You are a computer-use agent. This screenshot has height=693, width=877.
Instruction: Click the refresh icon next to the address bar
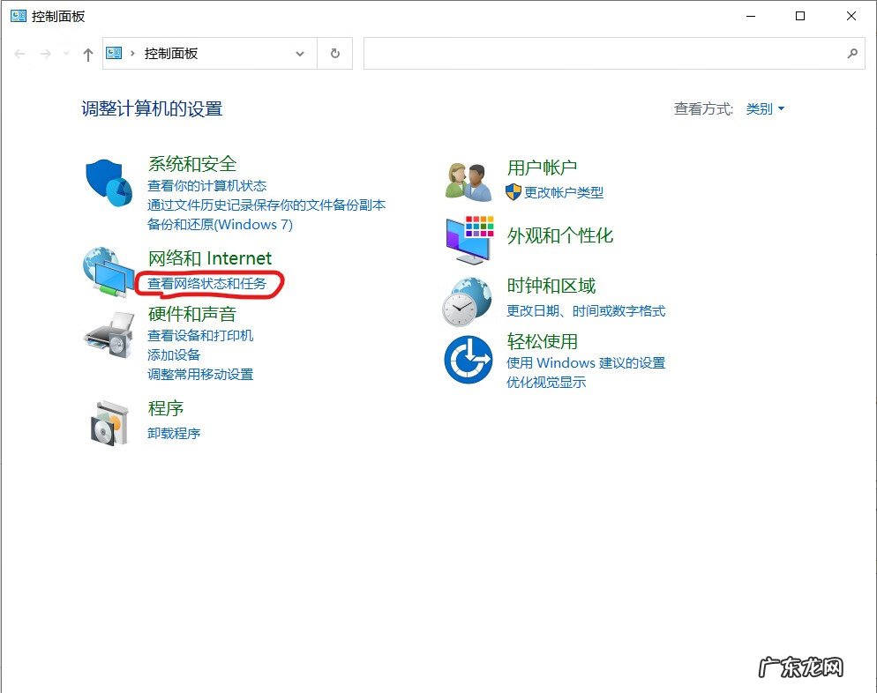tap(334, 54)
